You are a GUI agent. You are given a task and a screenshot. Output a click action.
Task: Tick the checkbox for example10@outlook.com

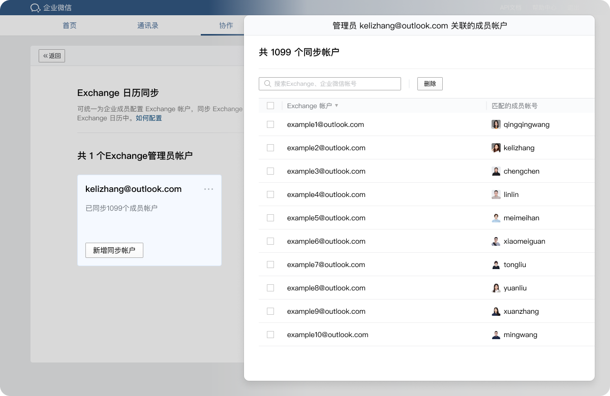tap(270, 335)
